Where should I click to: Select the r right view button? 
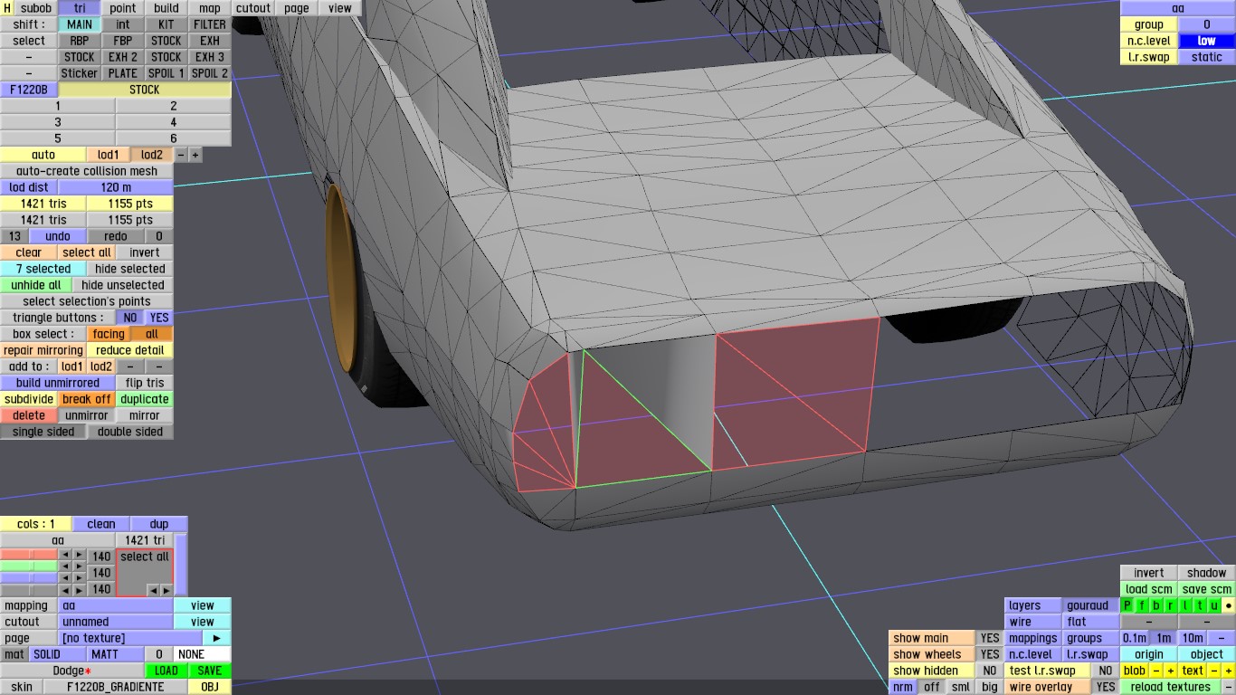[x=1171, y=605]
